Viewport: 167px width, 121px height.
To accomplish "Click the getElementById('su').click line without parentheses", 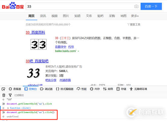I will pyautogui.click(x=29, y=104).
